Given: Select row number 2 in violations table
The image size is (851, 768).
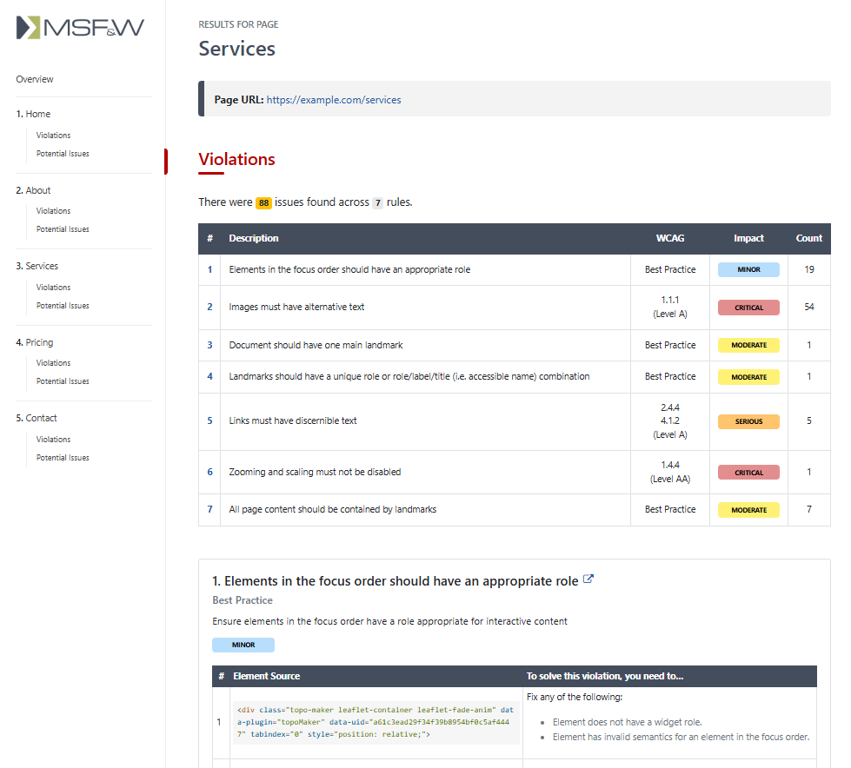Looking at the screenshot, I should coord(209,307).
